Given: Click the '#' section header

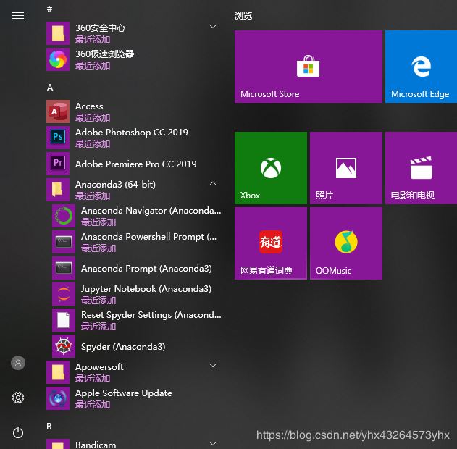Looking at the screenshot, I should coord(49,9).
